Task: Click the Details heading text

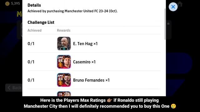Action: coord(34,5)
